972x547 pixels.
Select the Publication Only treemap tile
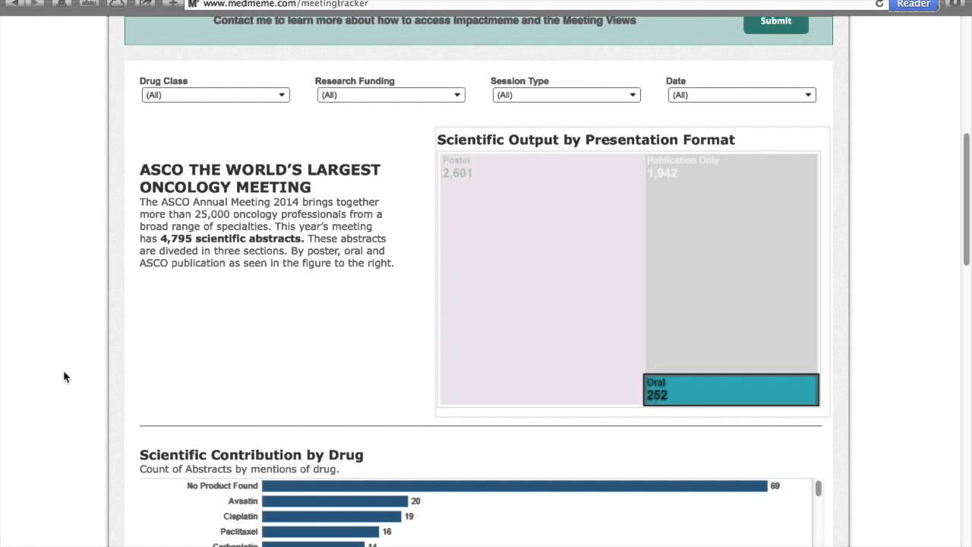[731, 263]
